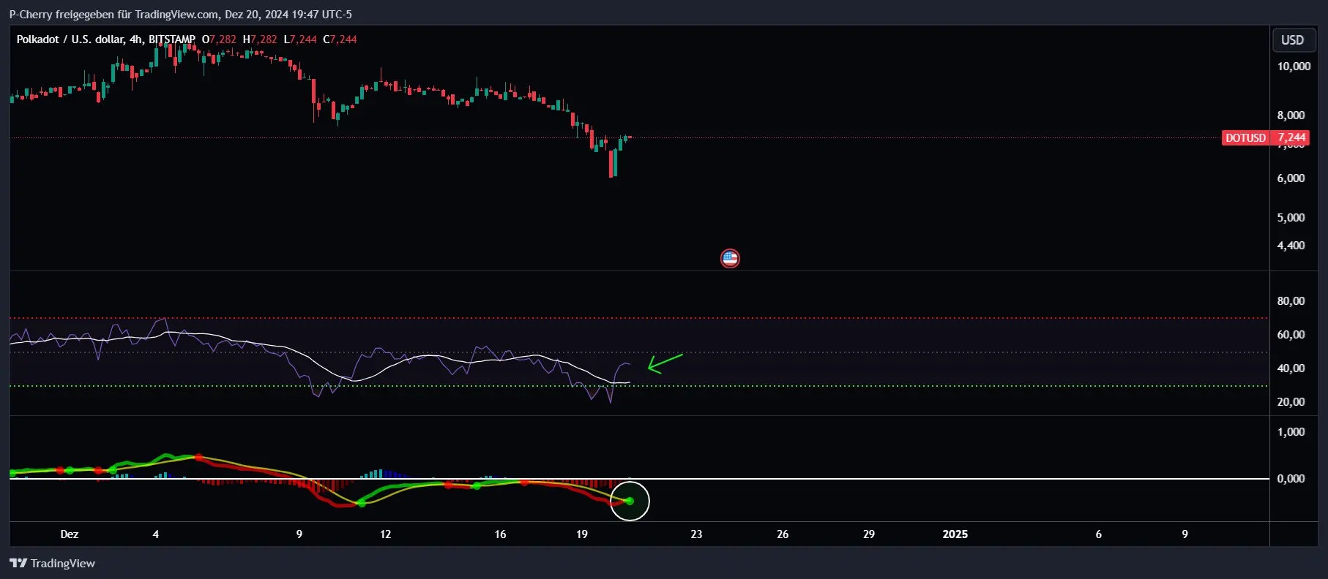Viewport: 1328px width, 579px height.
Task: Click the 6 January date label
Action: 1098,534
